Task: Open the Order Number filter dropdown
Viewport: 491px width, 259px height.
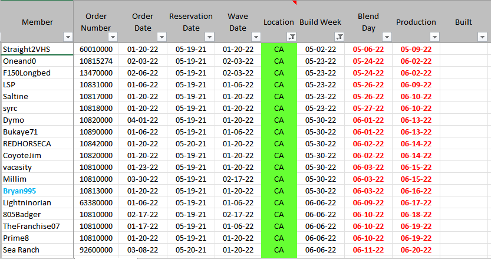Action: [112, 37]
